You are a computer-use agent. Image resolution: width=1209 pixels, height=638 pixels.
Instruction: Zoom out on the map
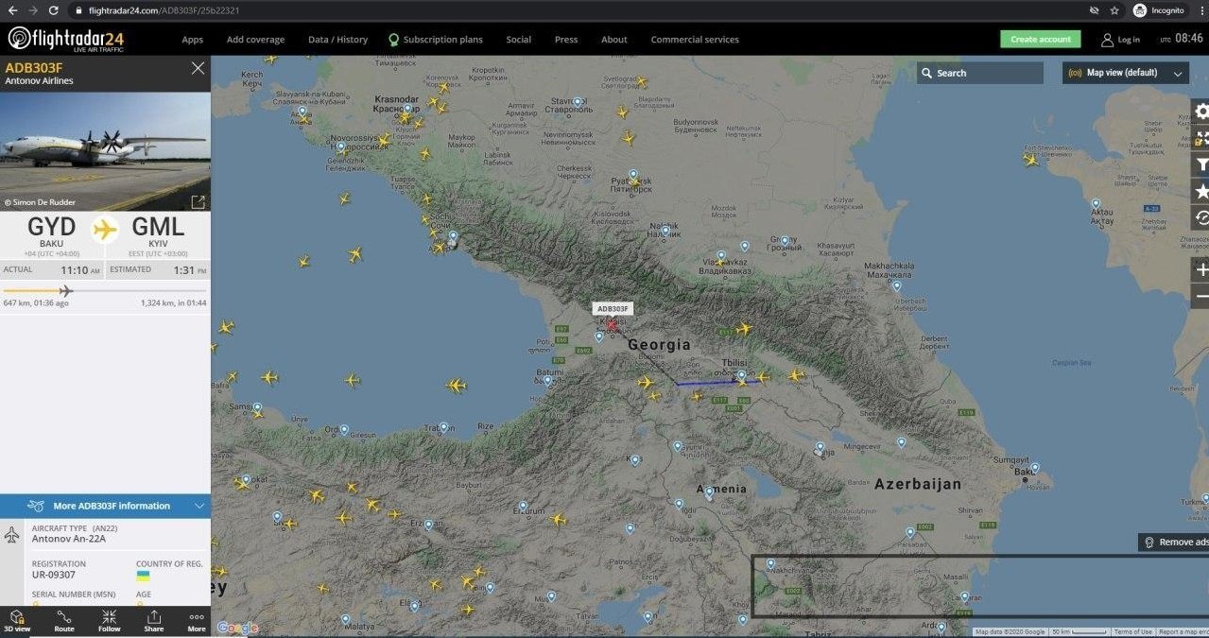pos(1201,296)
